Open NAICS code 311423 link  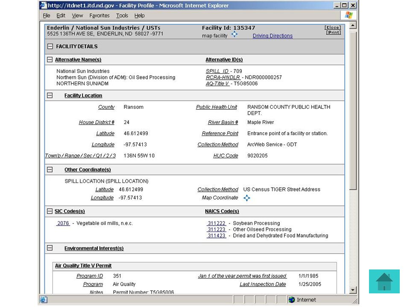coord(216,236)
